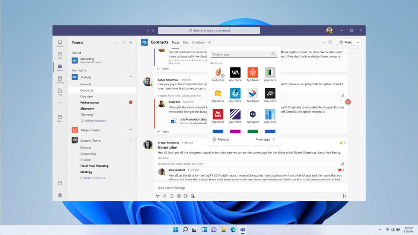This screenshot has height=235, width=418.
Task: Expand 15 replies from Oscar, Babak, and Cecily
Action: coord(181,164)
